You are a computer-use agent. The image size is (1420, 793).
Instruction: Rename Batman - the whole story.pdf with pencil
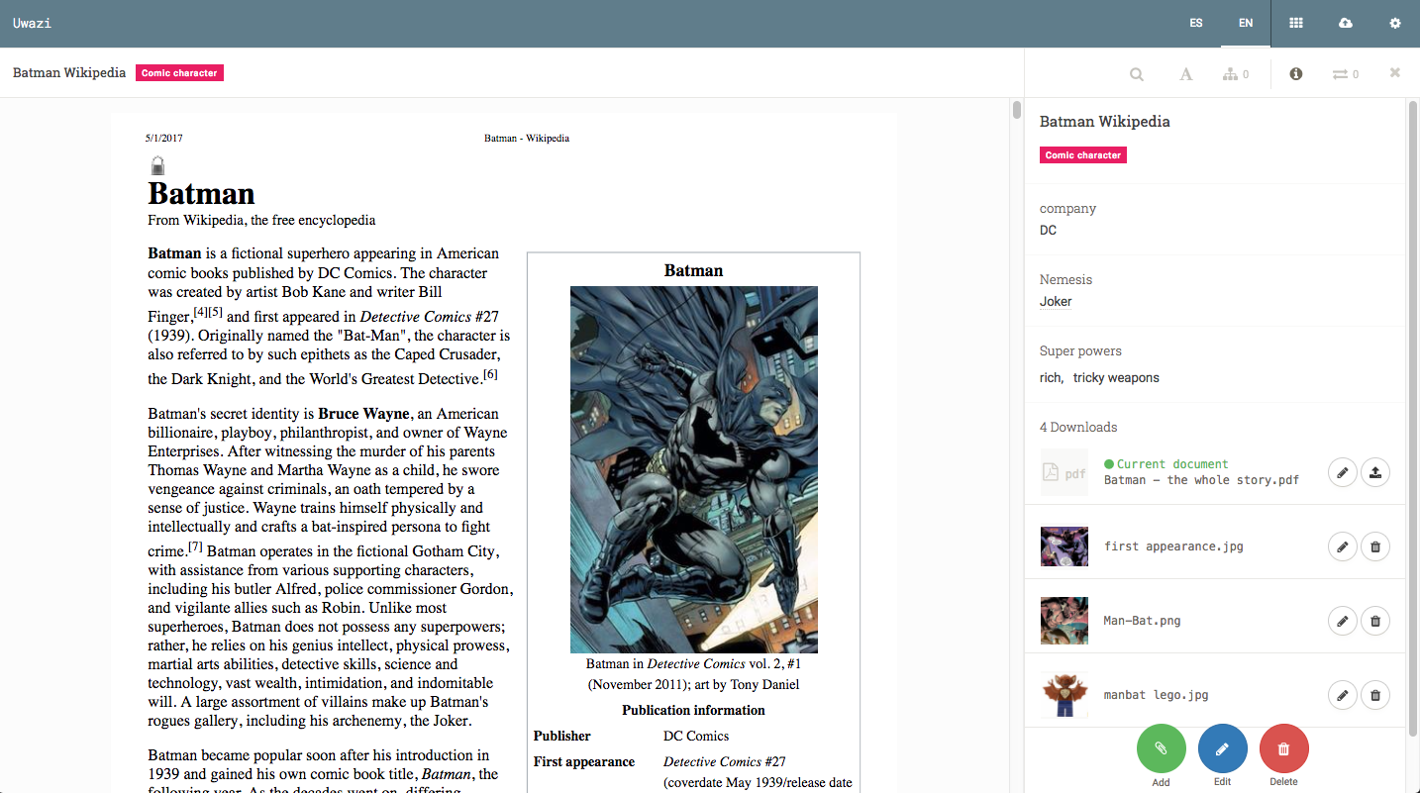[1342, 472]
